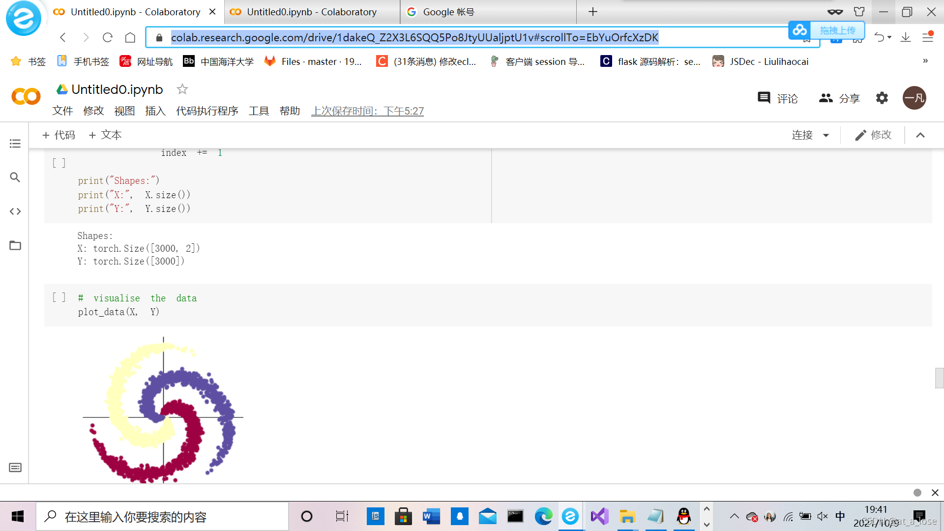Open the command palette icon at sidebar bottom
The height and width of the screenshot is (531, 944).
click(x=15, y=468)
